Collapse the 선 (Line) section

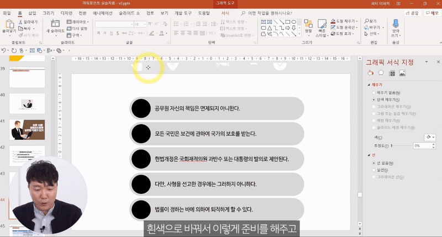click(x=369, y=155)
